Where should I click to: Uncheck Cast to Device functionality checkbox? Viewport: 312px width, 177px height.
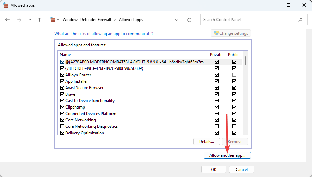62,101
